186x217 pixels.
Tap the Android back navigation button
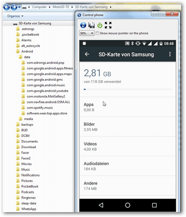[101, 205]
